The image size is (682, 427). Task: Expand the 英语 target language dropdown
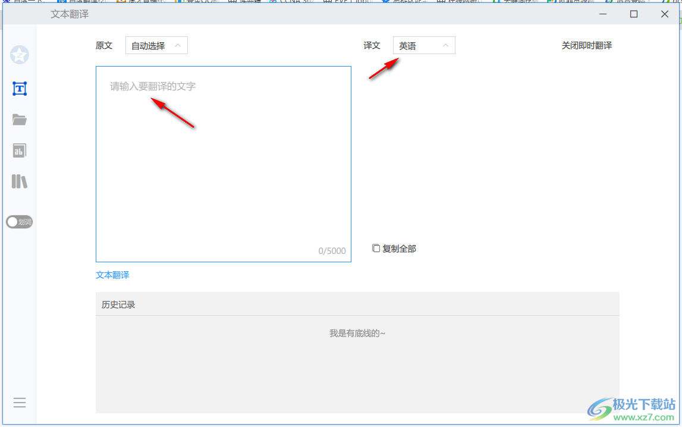424,46
